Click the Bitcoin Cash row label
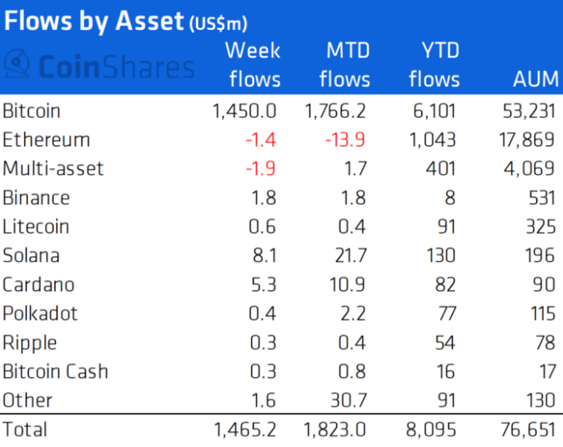Screen dimensions: 563x447 point(55,371)
